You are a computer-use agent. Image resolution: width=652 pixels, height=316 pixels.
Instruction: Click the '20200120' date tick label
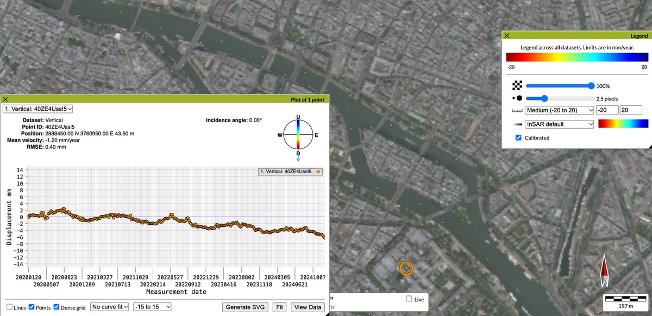(x=28, y=277)
